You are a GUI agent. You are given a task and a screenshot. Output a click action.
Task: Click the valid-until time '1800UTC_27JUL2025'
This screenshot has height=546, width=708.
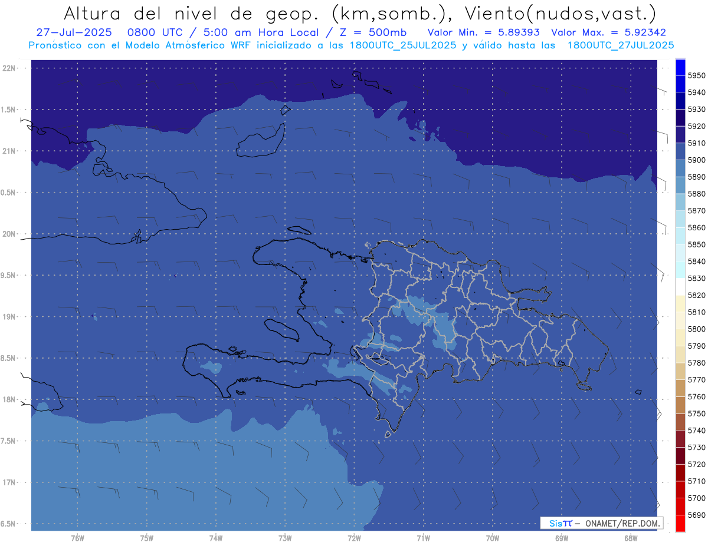620,45
